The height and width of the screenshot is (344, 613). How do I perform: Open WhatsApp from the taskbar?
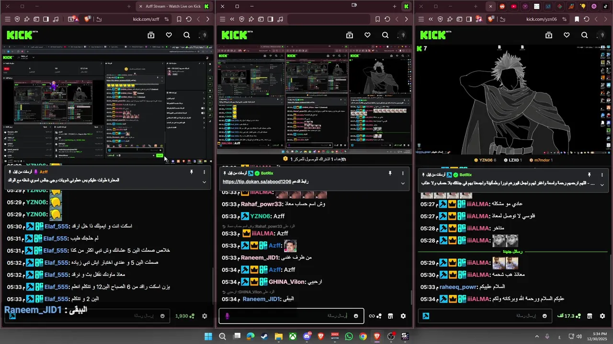point(349,336)
